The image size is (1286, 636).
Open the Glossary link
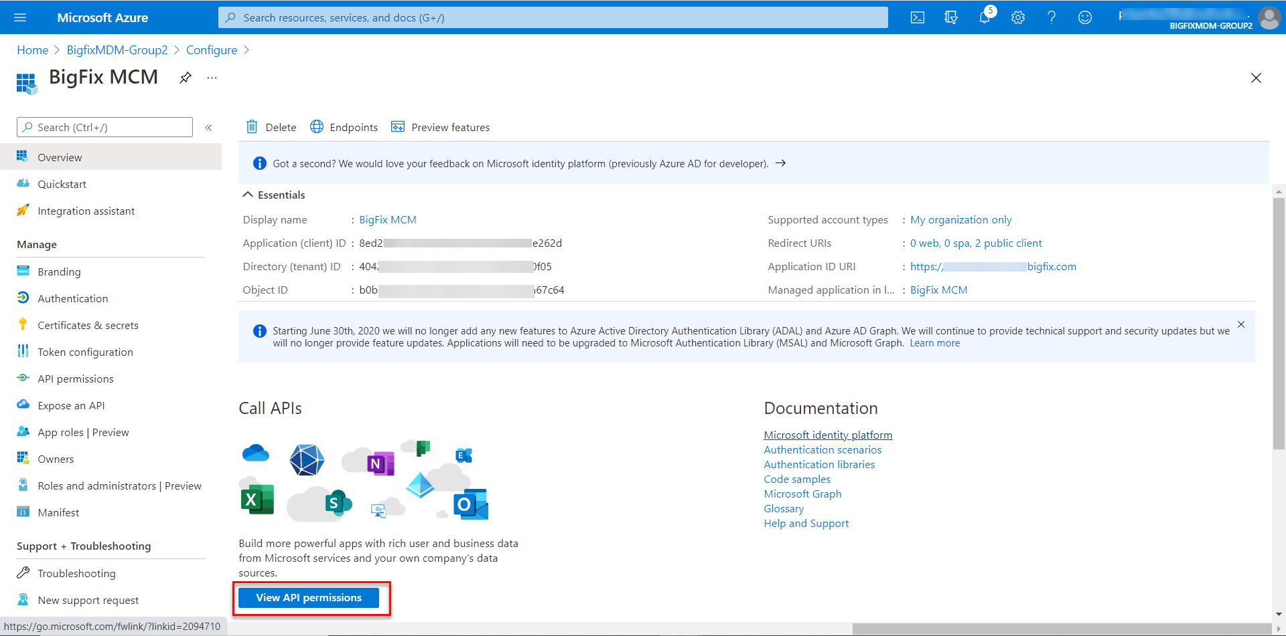(x=784, y=508)
